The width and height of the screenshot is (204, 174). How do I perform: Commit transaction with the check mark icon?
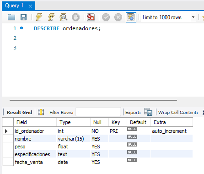[106, 17]
